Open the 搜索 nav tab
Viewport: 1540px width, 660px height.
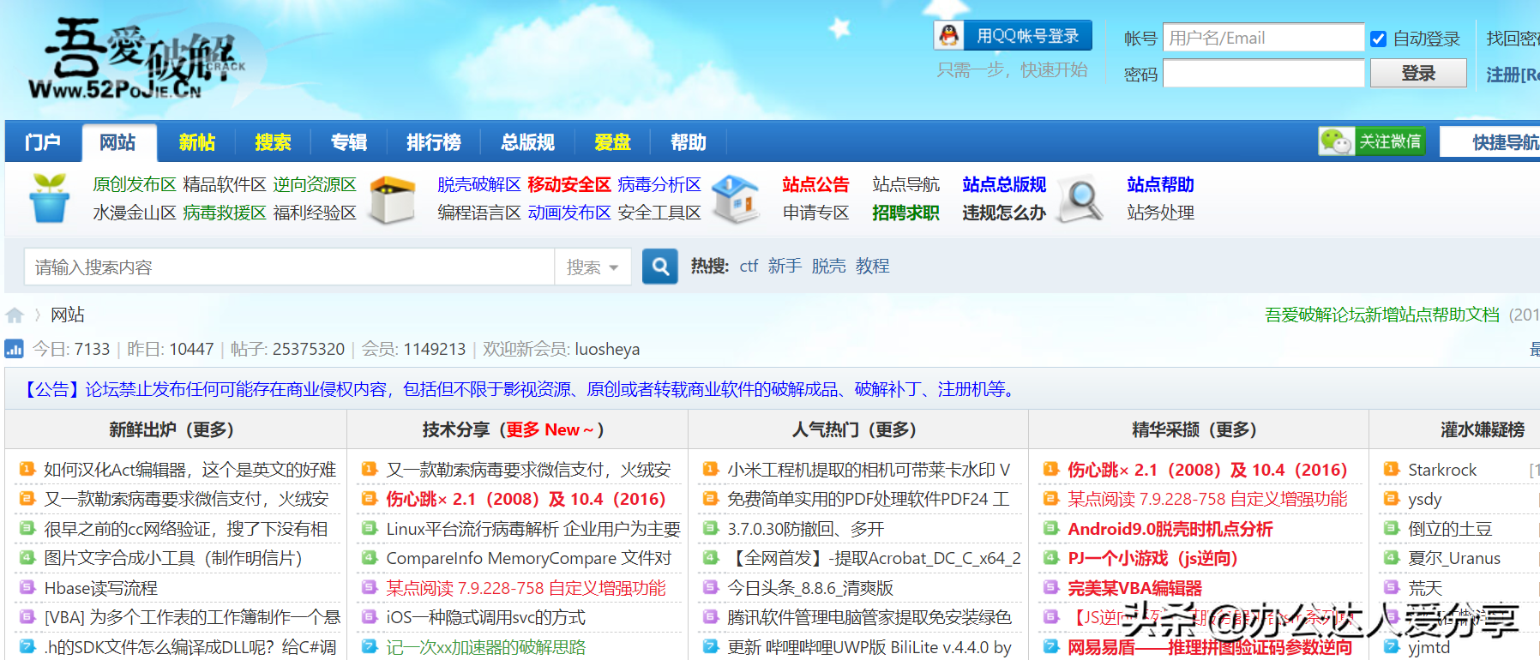[273, 142]
